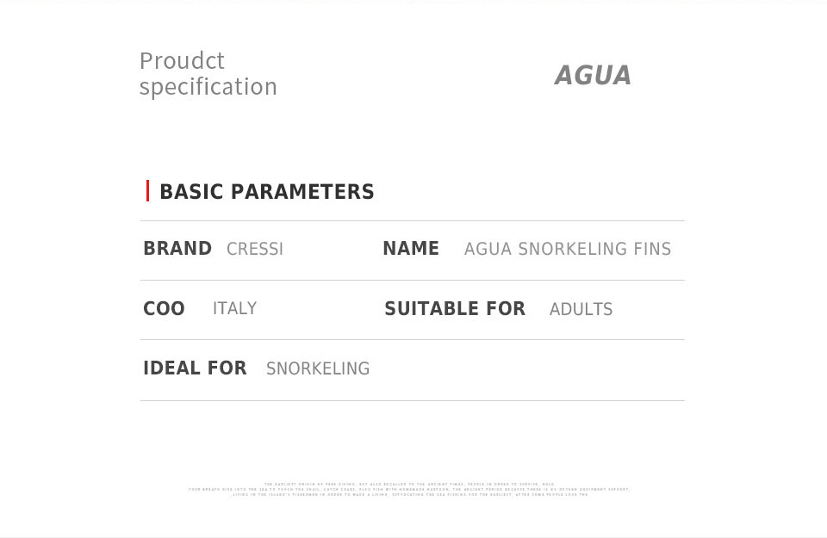Viewport: 827px width, 538px height.
Task: Select the Proudct specification heading
Action: click(208, 74)
